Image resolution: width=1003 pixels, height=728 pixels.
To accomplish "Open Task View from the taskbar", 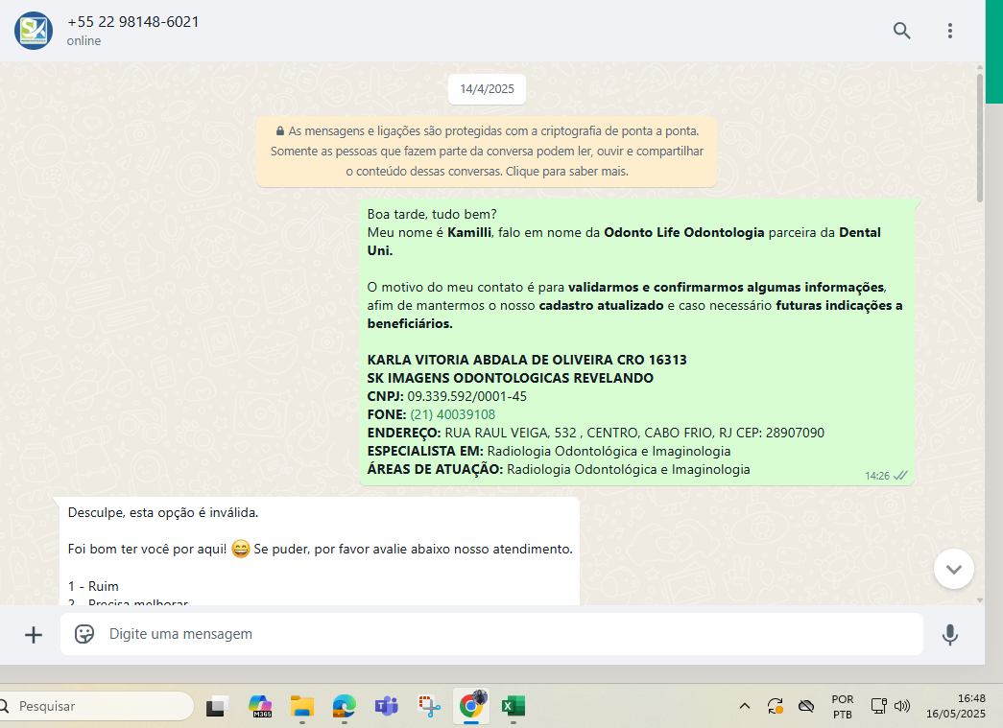I will pos(218,706).
